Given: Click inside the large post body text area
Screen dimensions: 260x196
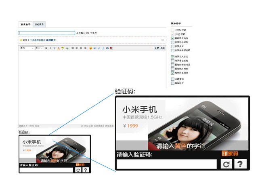Looking at the screenshot, I should [92, 87].
